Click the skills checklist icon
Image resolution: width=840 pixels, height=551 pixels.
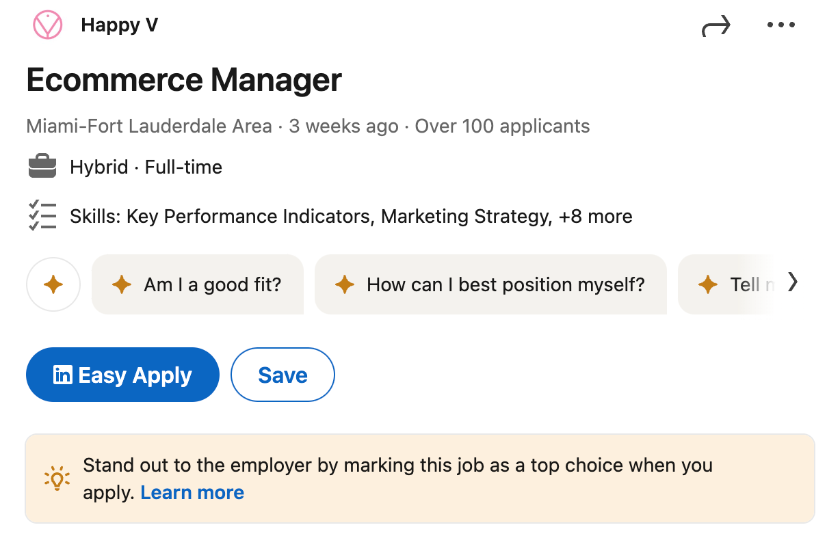click(x=42, y=216)
